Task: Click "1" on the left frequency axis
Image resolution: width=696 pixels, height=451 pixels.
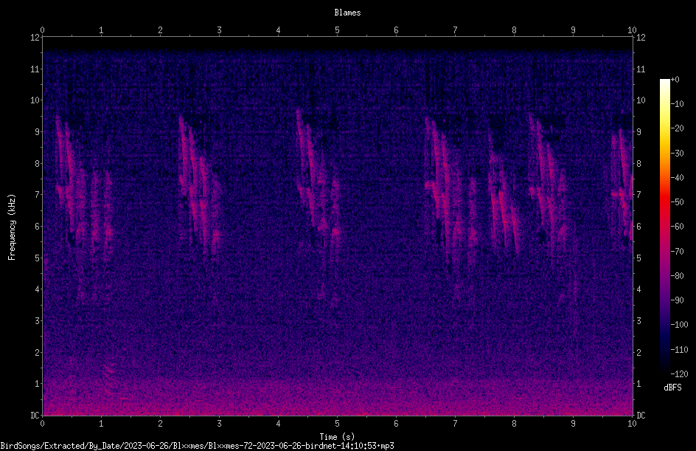Action: click(37, 384)
